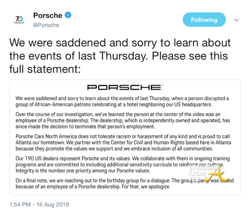Screen dimensions: 250x211
Task: Click the 'Over the course of our investigation' paragraph
Action: click(x=122, y=120)
